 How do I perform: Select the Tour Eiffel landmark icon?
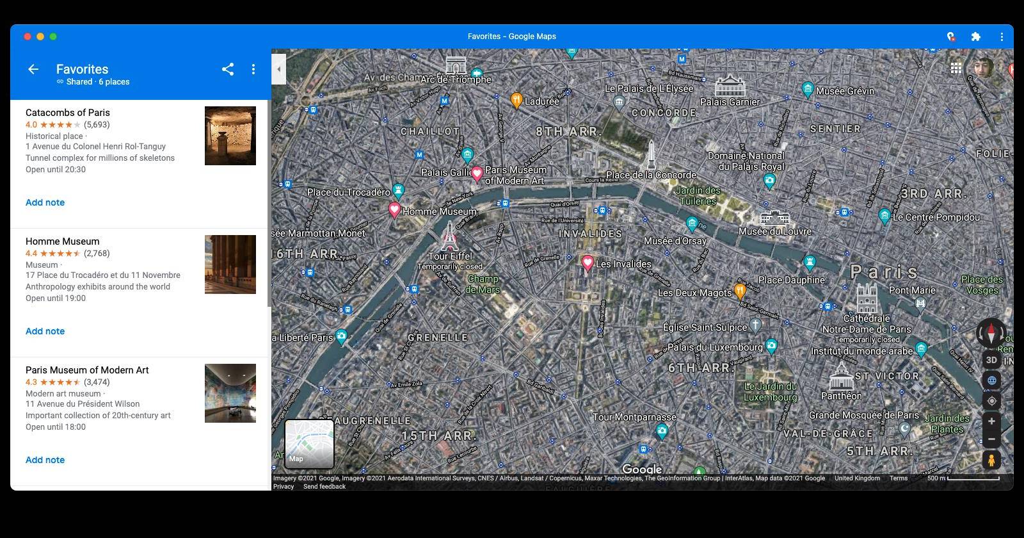pyautogui.click(x=450, y=235)
